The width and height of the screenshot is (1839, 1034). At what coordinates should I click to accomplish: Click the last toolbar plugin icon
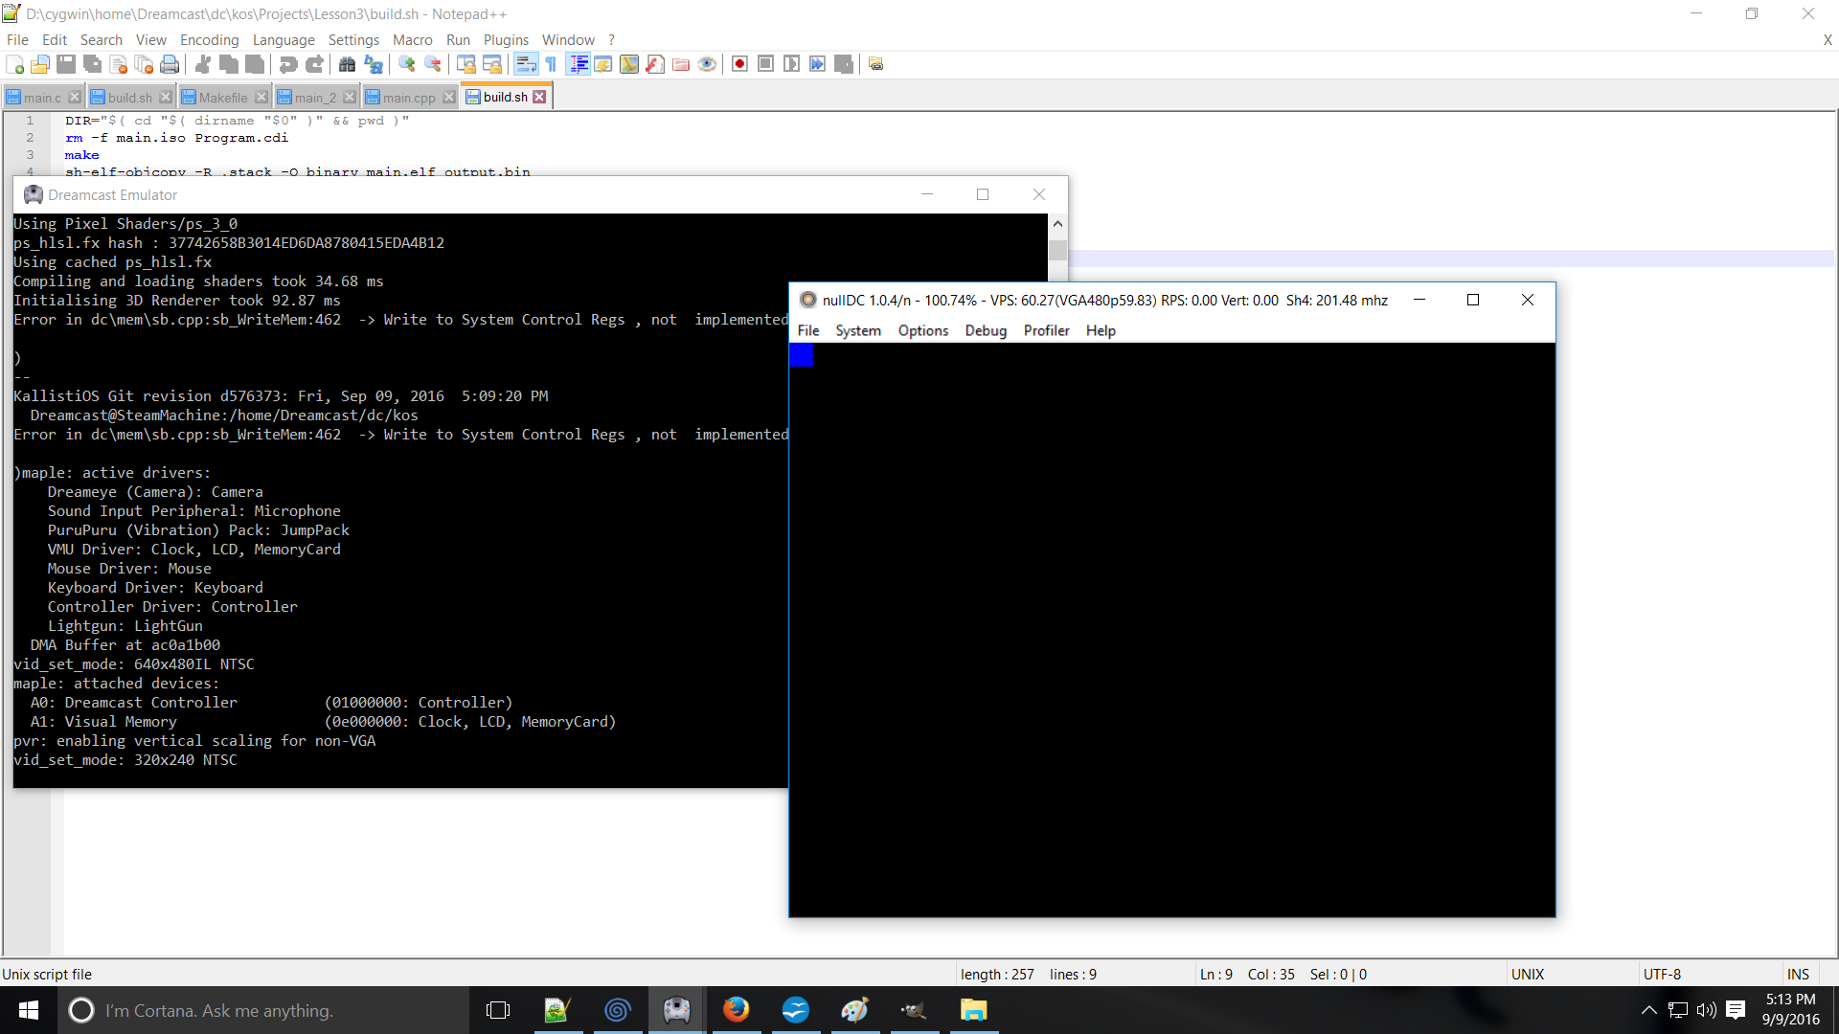pyautogui.click(x=876, y=64)
